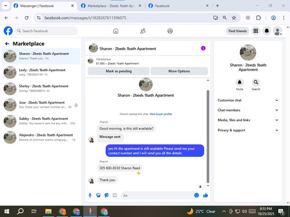Image resolution: width=290 pixels, height=217 pixels.
Task: Click the address bar URL
Action: pos(85,18)
